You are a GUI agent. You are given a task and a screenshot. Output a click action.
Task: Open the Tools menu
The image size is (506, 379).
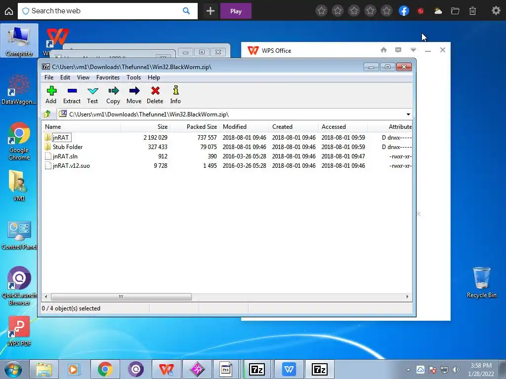tap(133, 77)
